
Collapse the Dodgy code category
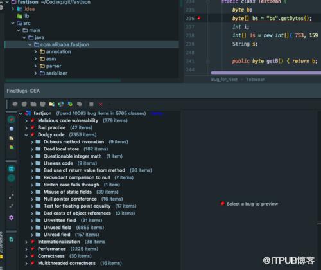(x=26, y=135)
